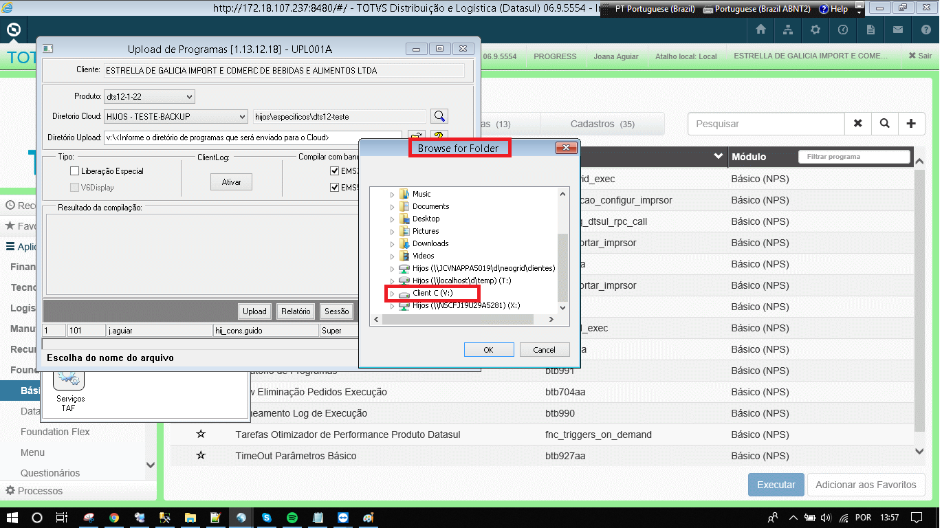Open the TOTVS home icon
This screenshot has width=942, height=528.
(x=760, y=30)
